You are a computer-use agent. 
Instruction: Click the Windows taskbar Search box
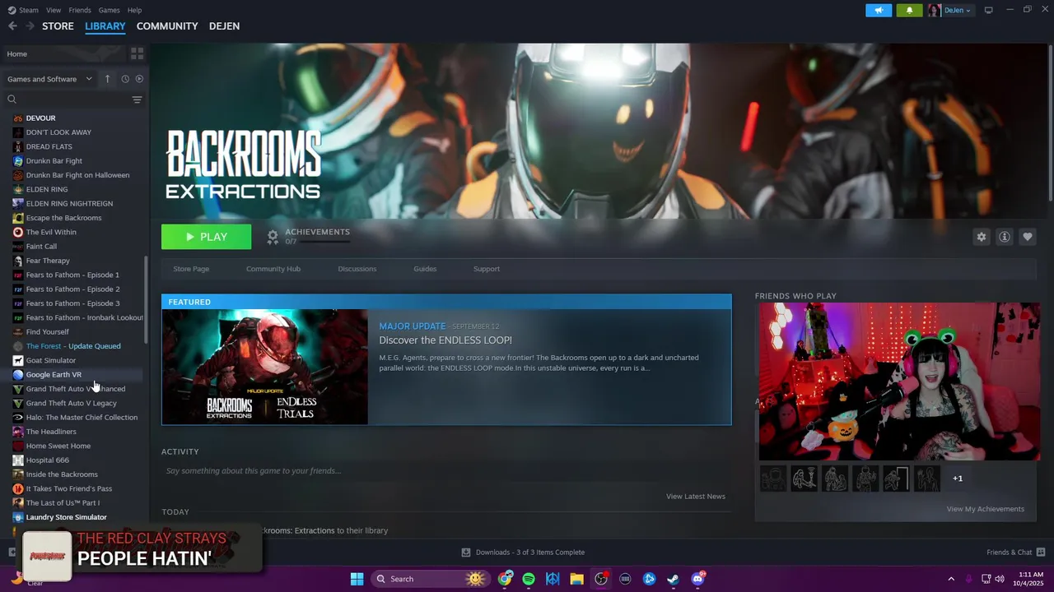[x=430, y=579]
